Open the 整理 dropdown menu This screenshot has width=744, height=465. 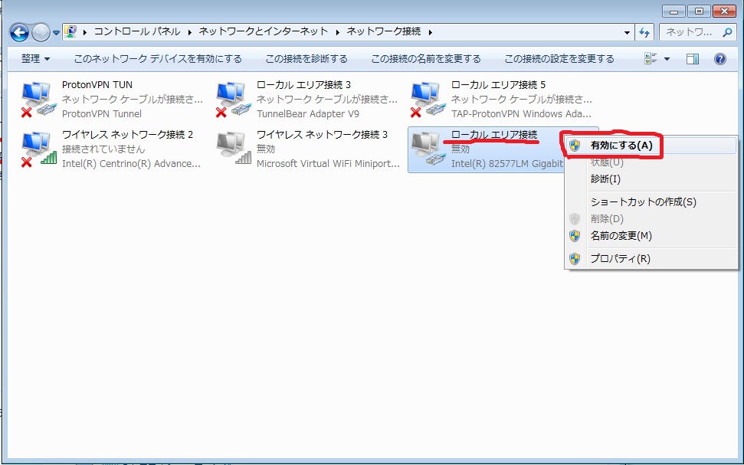click(x=34, y=58)
